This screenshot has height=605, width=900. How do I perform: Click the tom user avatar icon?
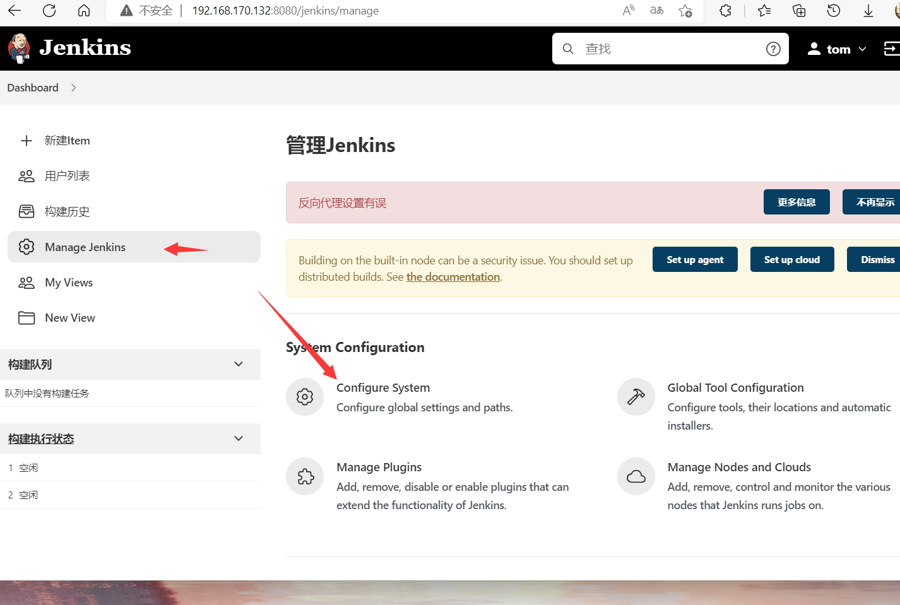click(x=814, y=49)
